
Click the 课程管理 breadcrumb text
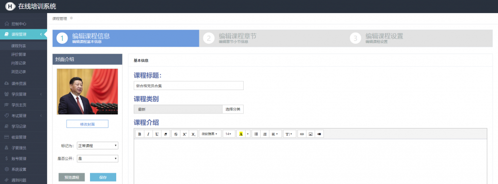(60, 18)
